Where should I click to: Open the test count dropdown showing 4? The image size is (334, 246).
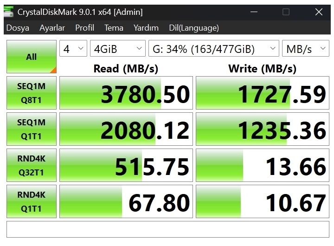click(x=73, y=49)
